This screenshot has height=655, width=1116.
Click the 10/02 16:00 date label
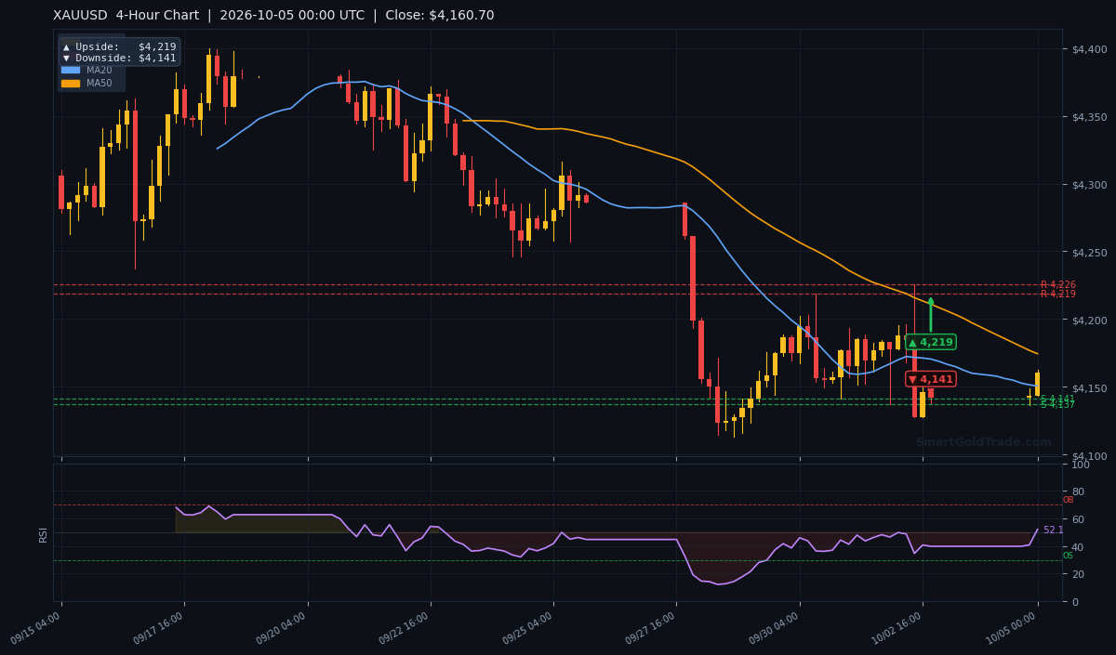tap(897, 628)
